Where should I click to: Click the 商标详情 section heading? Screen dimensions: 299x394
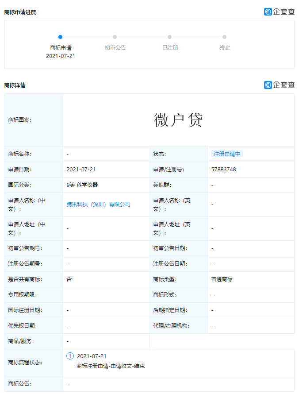click(x=15, y=85)
